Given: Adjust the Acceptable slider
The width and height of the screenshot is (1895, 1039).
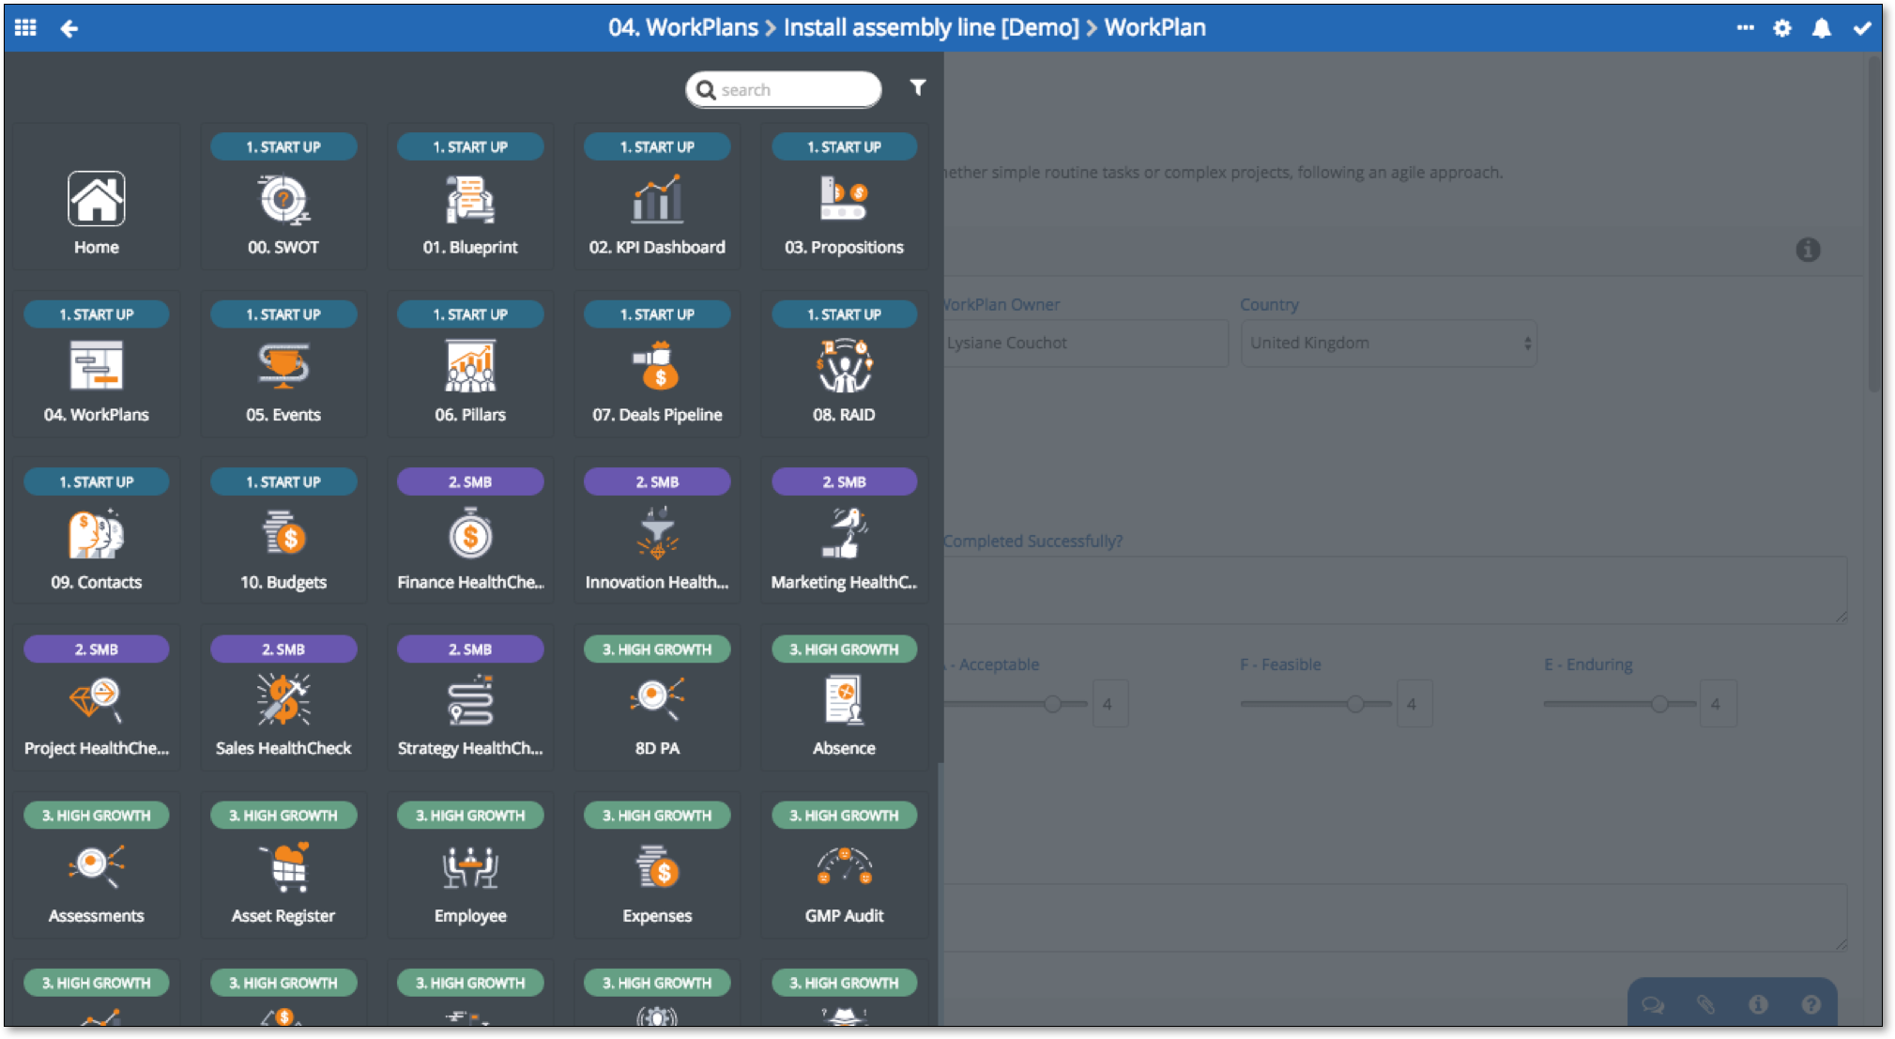Looking at the screenshot, I should pos(1053,703).
